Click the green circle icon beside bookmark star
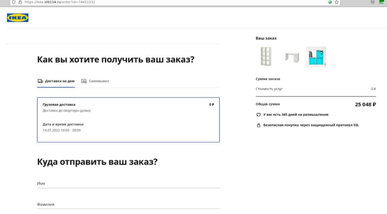The image size is (387, 214). click(x=330, y=2)
